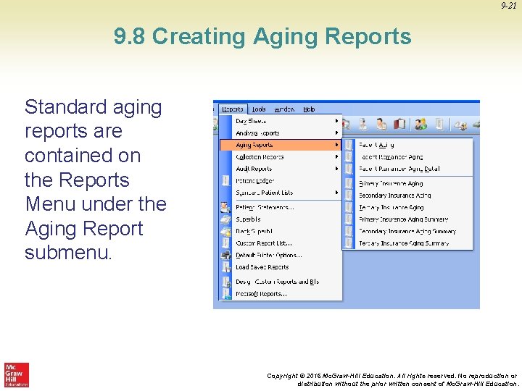Viewport: 522px width, 391px height.
Task: Click report icon beside Tertiary Insurance Aging
Action: click(349, 207)
